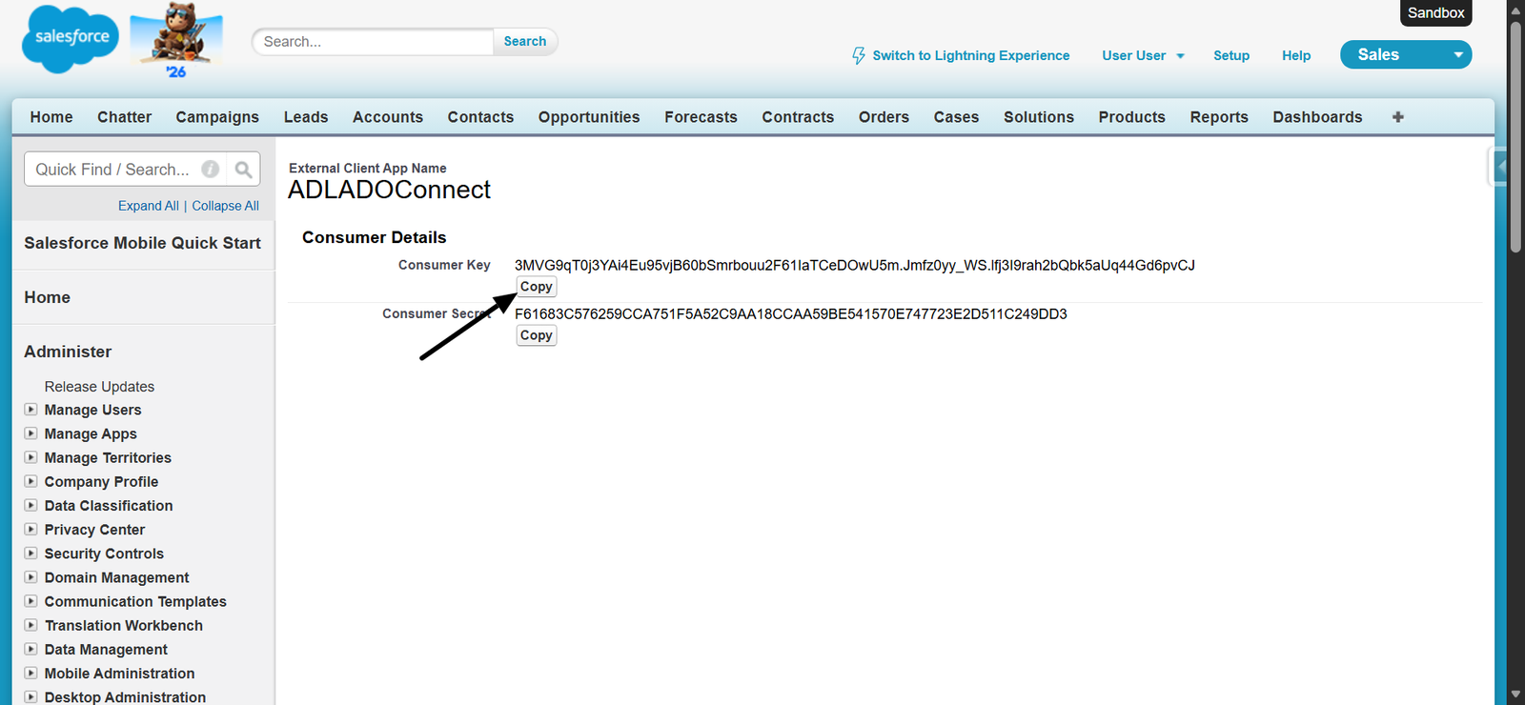Image resolution: width=1525 pixels, height=705 pixels.
Task: Switch to Lightning Experience link
Action: [x=970, y=55]
